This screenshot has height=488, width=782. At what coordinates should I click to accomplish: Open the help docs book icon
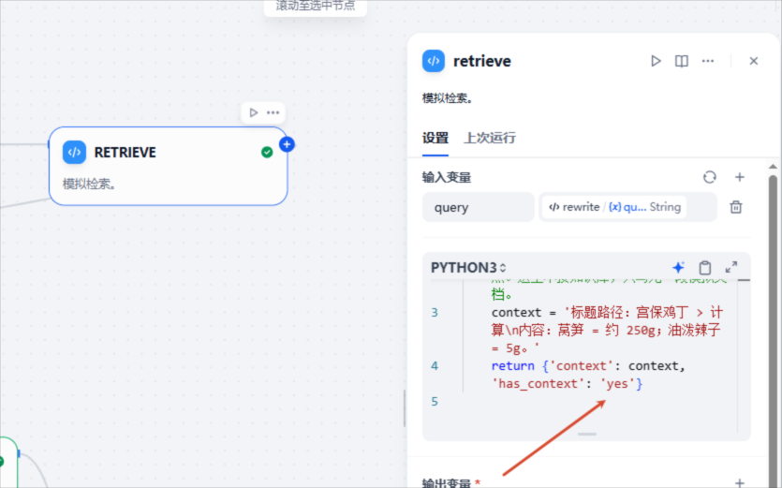pos(682,61)
